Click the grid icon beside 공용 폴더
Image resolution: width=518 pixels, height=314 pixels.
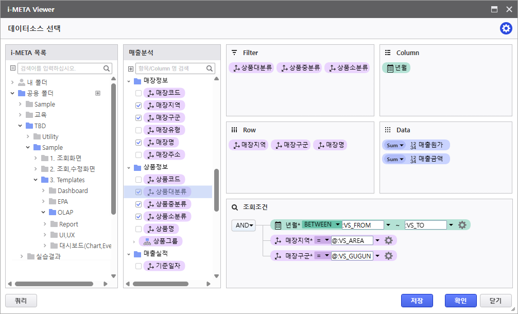tap(98, 93)
